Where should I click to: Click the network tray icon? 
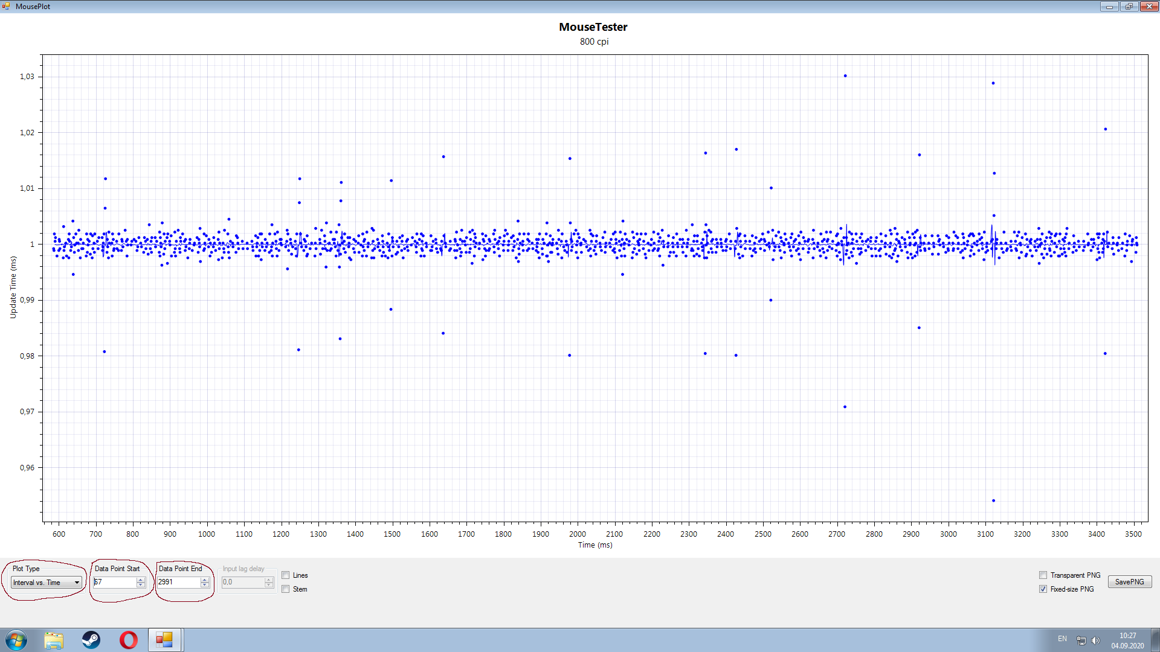1081,641
